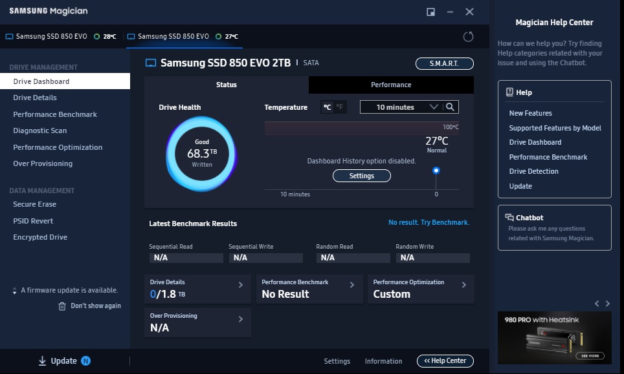Select the Samsung SSD 850 EVO 27°C tab
624x374 pixels.
click(184, 37)
